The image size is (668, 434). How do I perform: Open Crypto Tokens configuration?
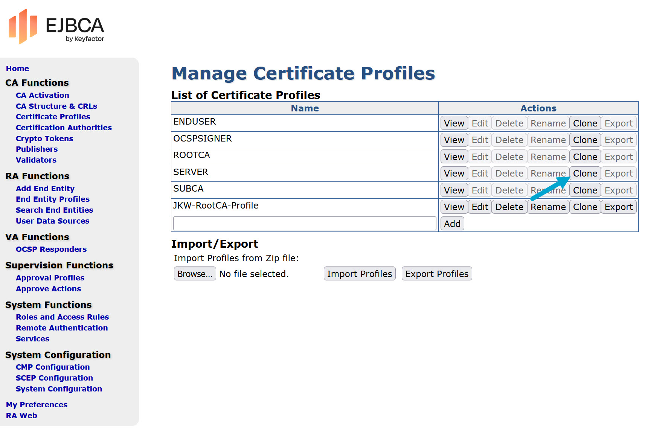[44, 139]
